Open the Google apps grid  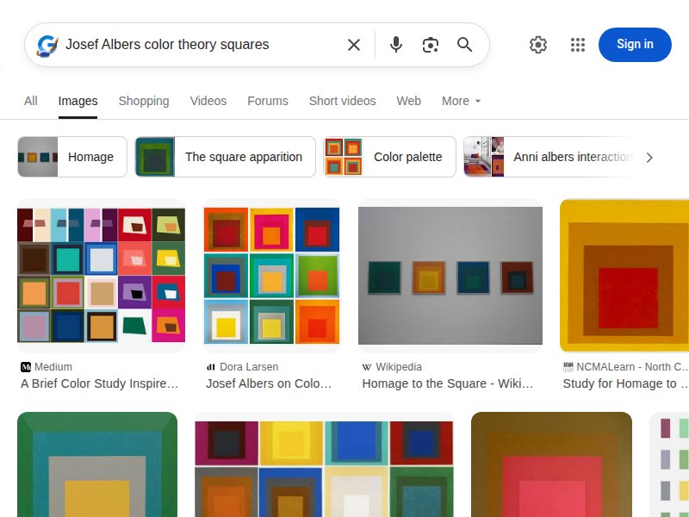pos(577,45)
